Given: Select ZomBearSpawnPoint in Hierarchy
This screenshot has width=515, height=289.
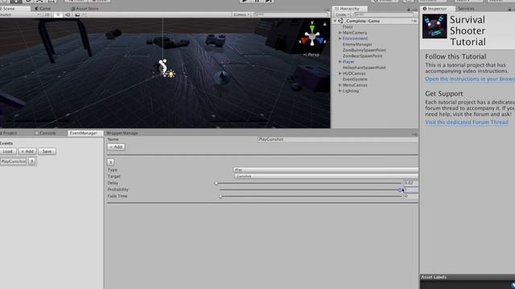Looking at the screenshot, I should point(362,56).
